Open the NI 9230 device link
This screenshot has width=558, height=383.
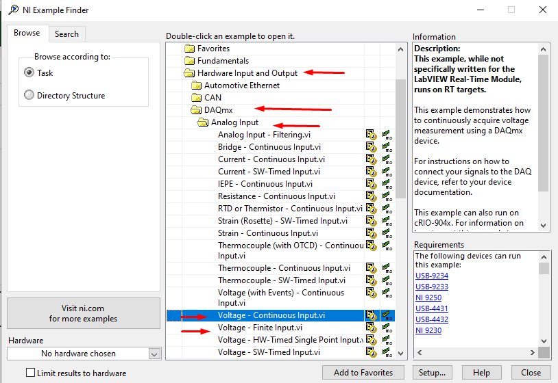428,330
